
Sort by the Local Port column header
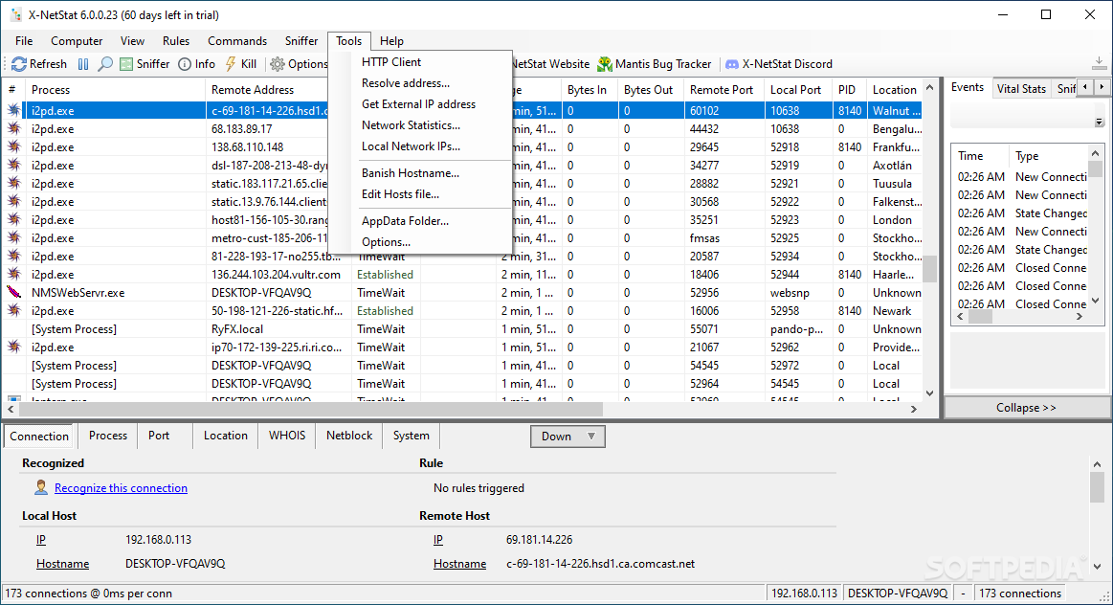point(798,90)
